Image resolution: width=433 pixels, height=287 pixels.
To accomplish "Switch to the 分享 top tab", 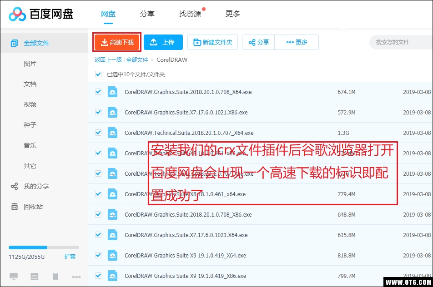I will 147,14.
